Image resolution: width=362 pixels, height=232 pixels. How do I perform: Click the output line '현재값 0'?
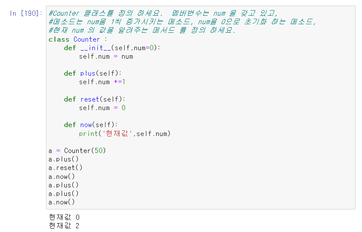tap(64, 217)
